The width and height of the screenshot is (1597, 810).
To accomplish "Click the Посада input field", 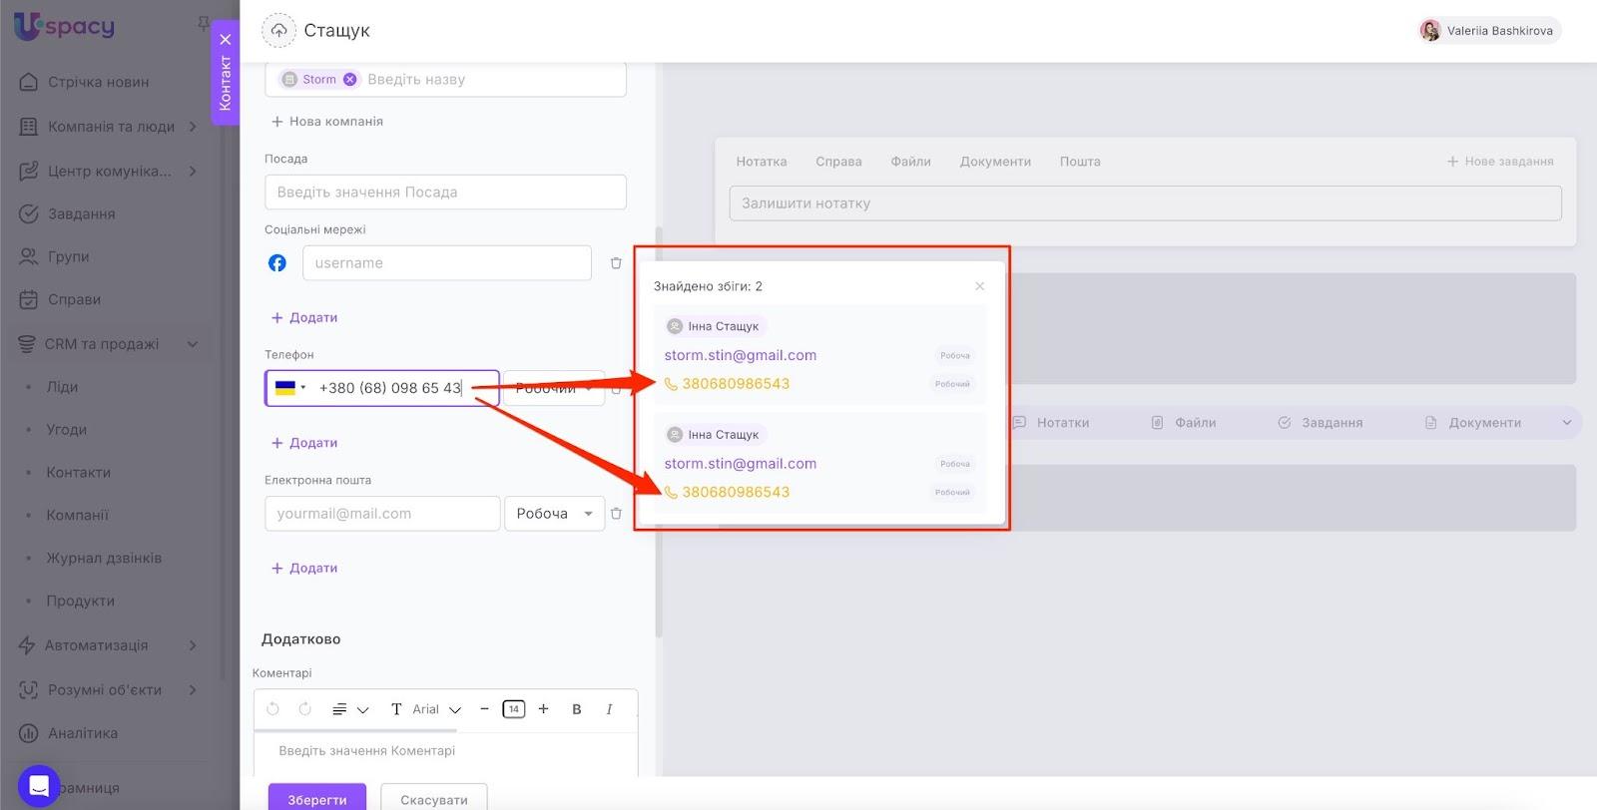I will [445, 193].
